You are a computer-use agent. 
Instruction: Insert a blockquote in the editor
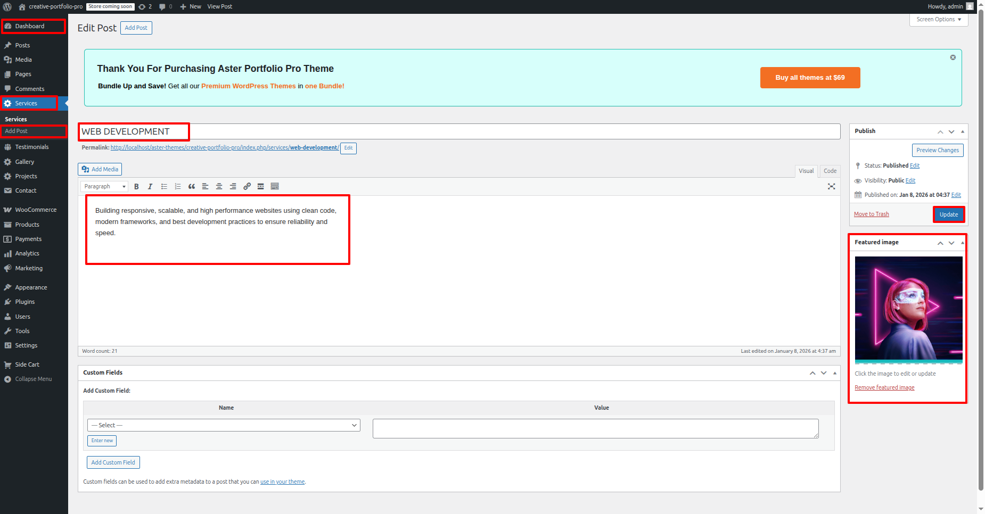[192, 187]
